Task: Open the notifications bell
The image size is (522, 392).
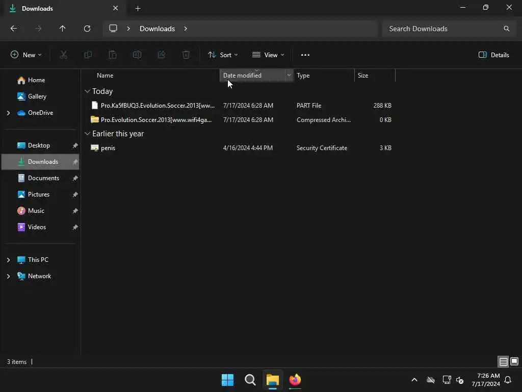Action: [x=508, y=380]
